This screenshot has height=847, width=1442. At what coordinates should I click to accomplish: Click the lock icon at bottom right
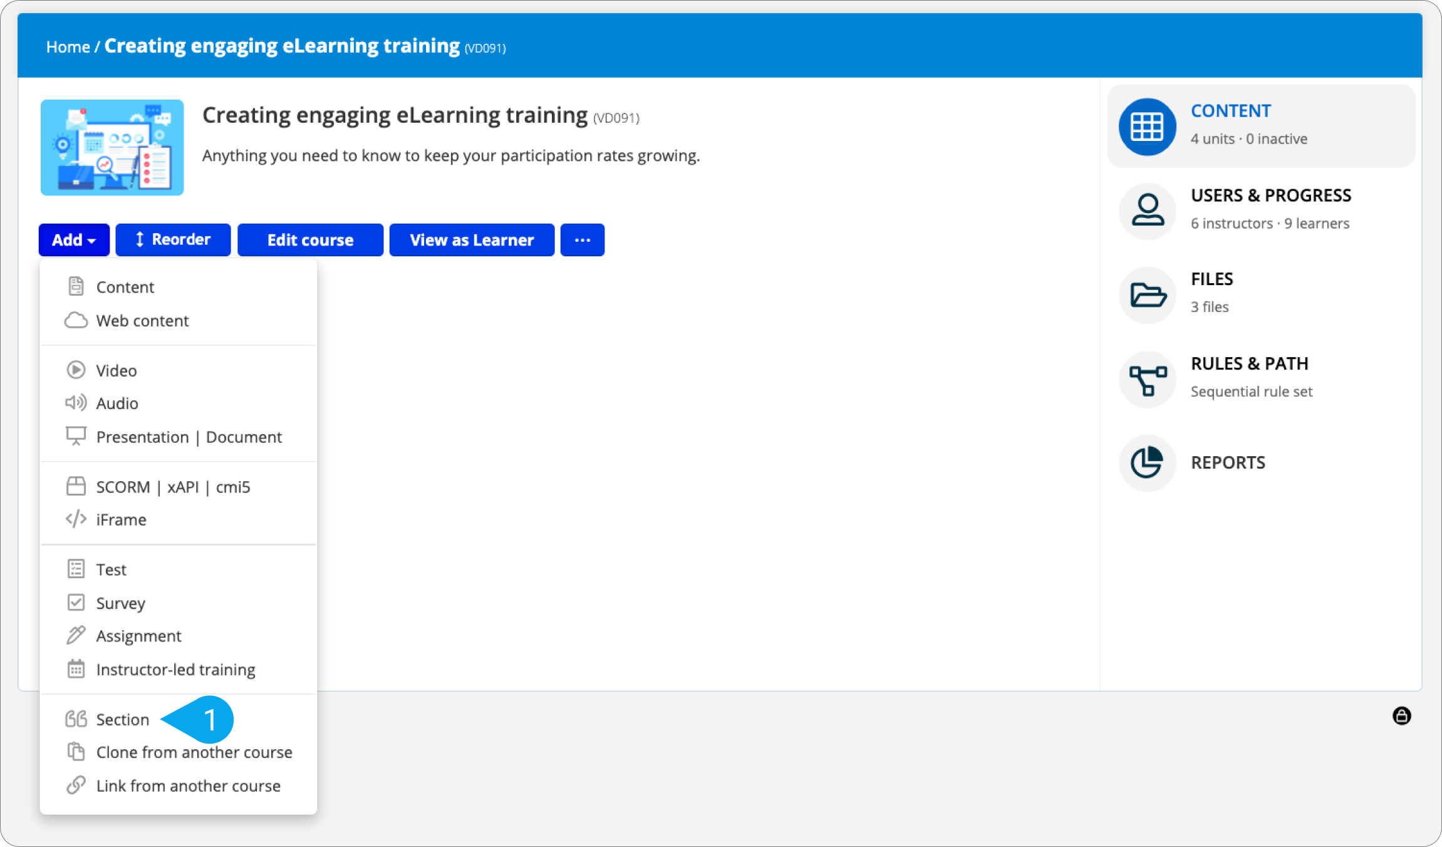tap(1401, 715)
